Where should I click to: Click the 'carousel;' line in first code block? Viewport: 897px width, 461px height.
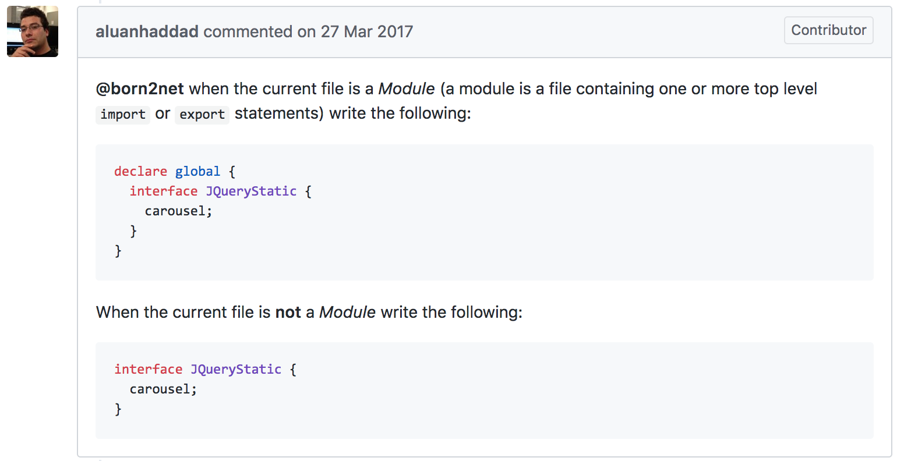point(179,211)
